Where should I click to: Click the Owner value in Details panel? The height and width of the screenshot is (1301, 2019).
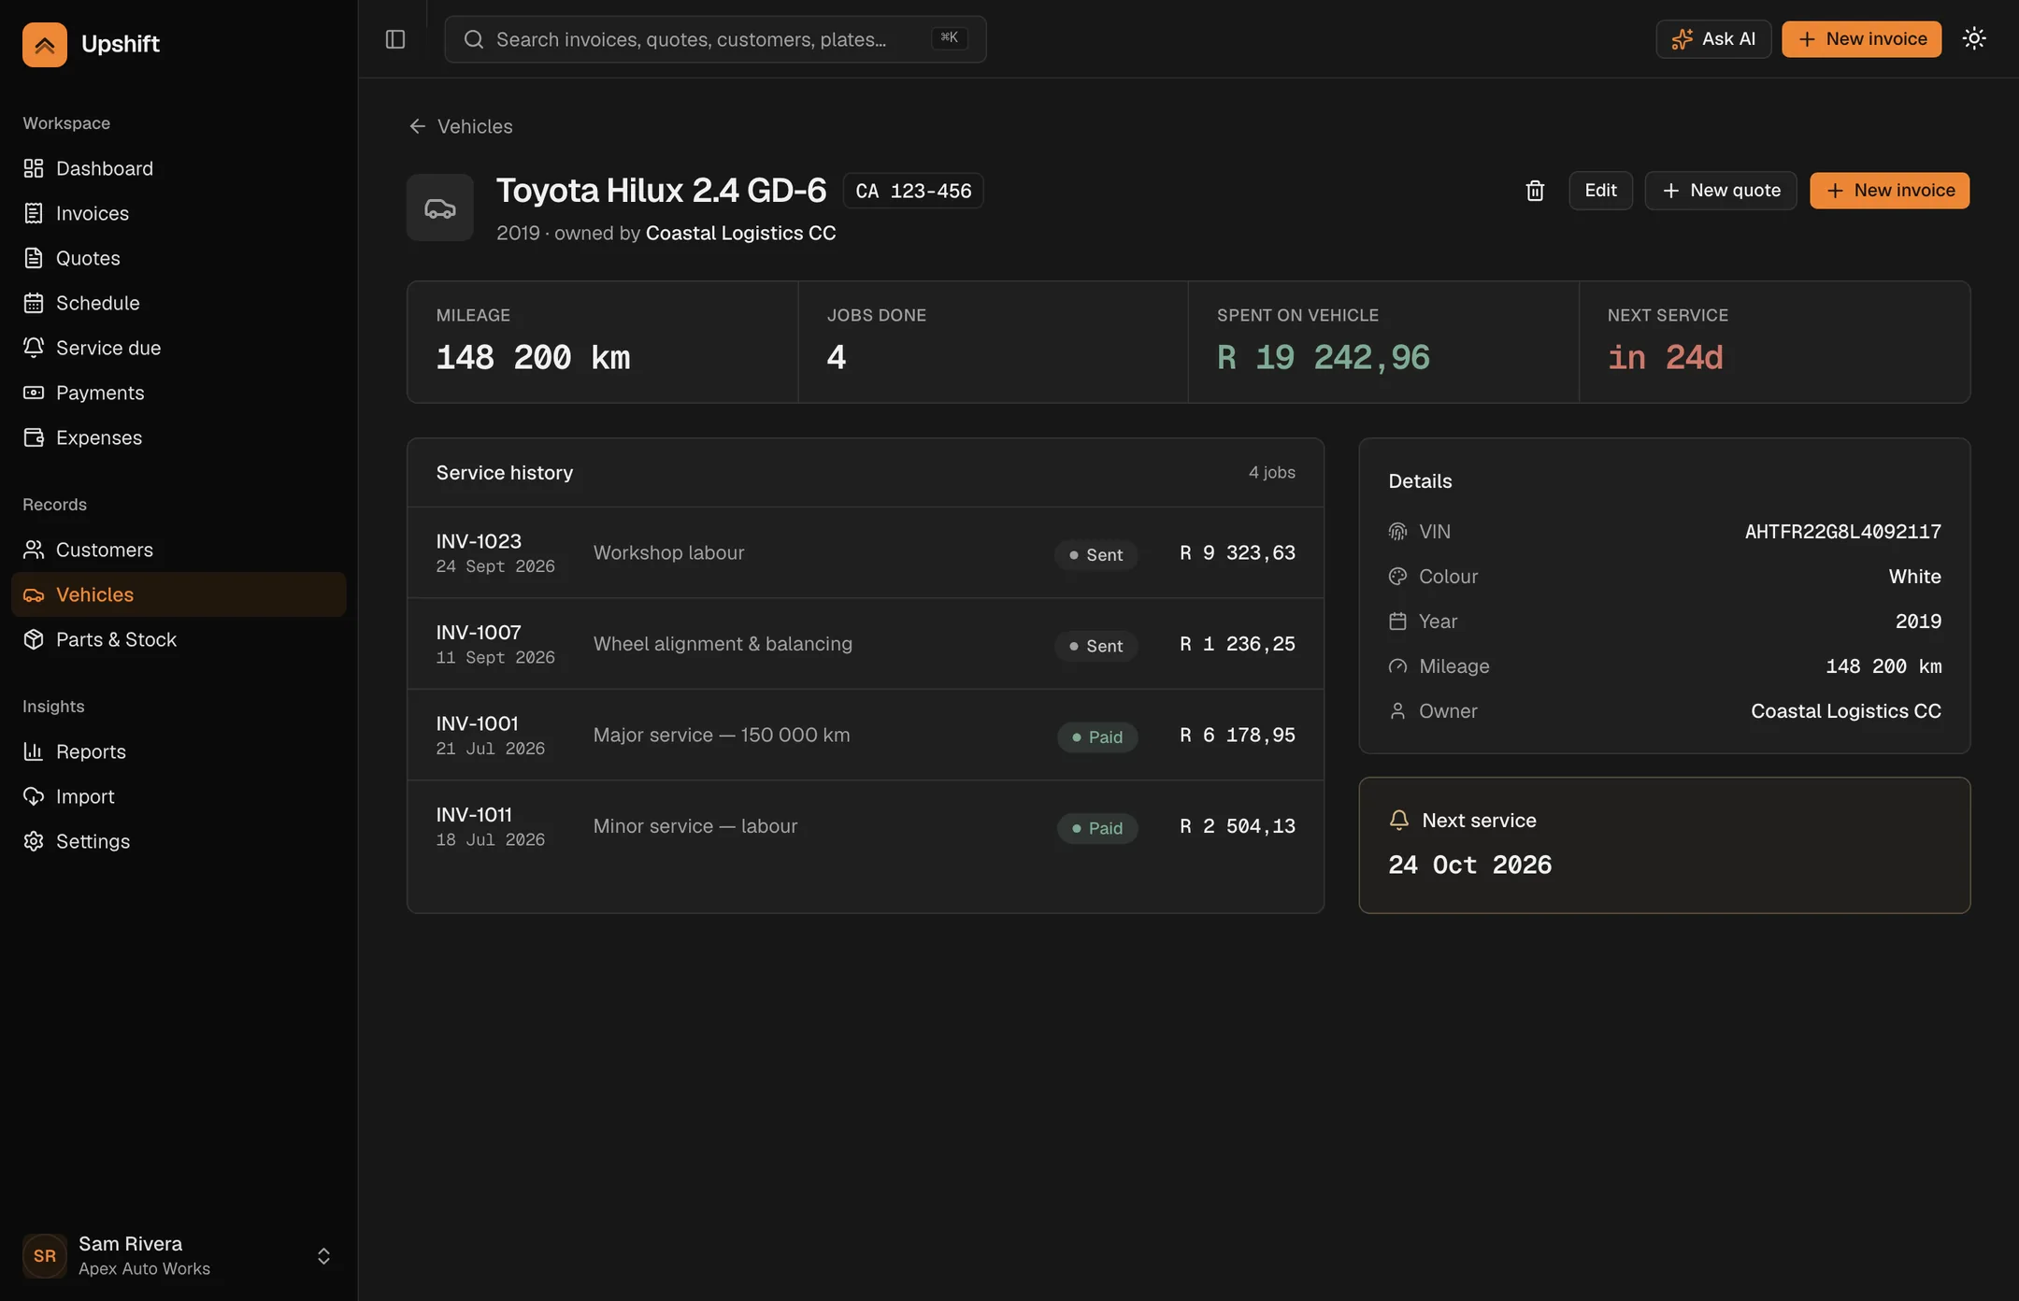click(1845, 711)
